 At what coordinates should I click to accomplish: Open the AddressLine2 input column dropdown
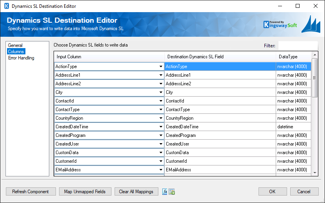pyautogui.click(x=161, y=84)
